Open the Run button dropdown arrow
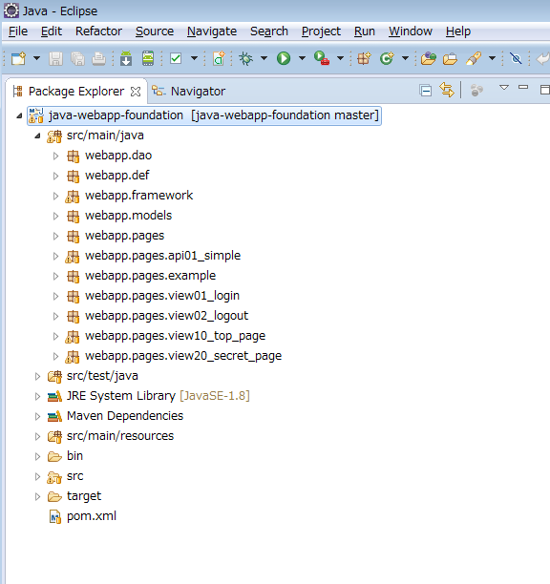550x584 pixels. pos(302,58)
